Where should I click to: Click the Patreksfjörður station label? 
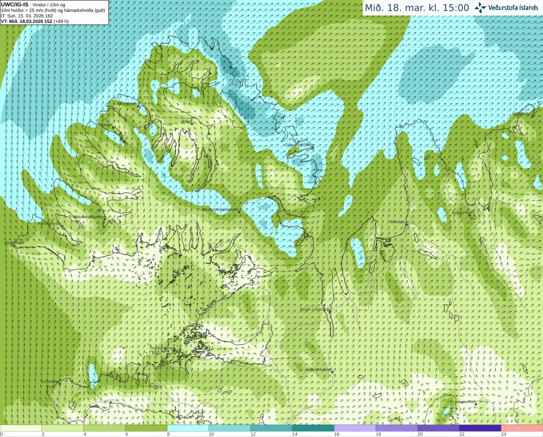coord(49,223)
